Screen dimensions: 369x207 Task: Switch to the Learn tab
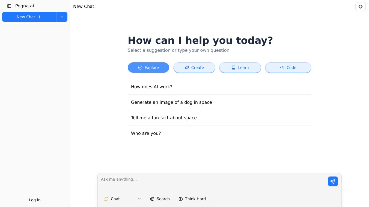240,68
